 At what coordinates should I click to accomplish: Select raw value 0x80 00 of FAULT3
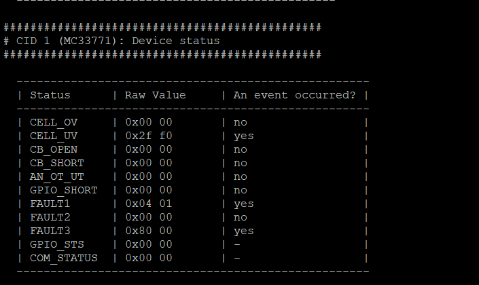149,231
